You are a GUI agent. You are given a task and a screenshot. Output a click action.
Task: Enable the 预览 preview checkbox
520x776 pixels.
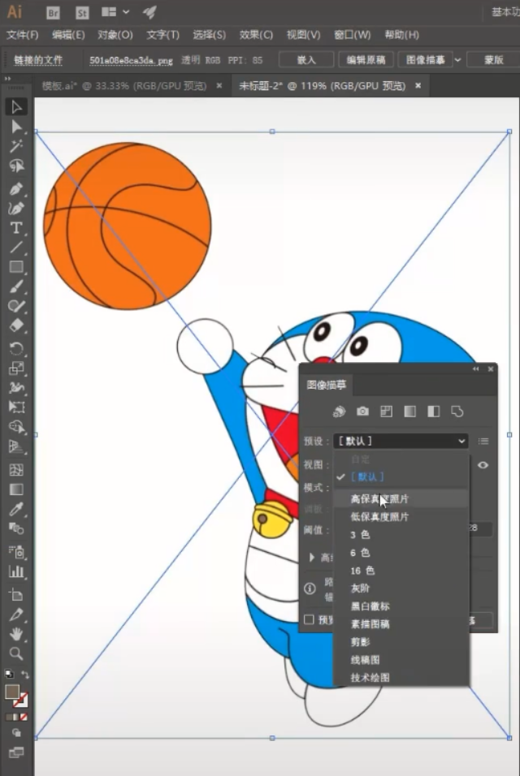coord(309,619)
